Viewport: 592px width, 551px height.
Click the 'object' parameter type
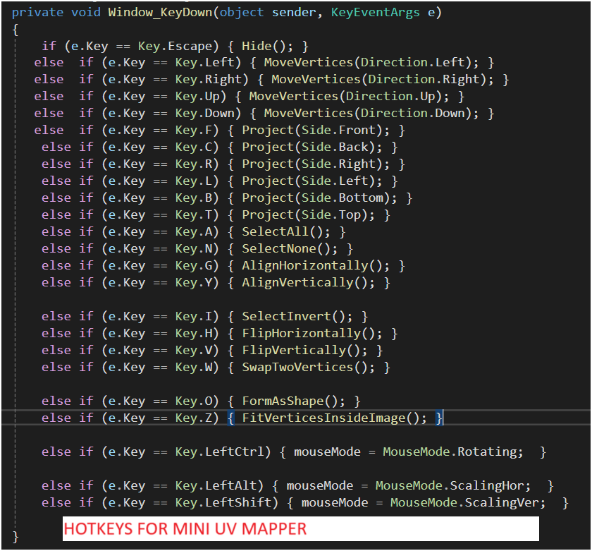coord(242,13)
